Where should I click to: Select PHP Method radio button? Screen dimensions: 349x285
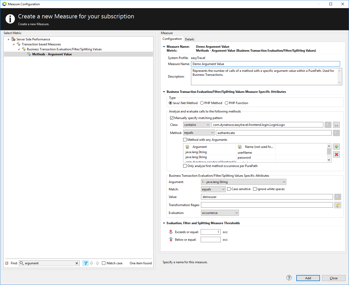[202, 103]
